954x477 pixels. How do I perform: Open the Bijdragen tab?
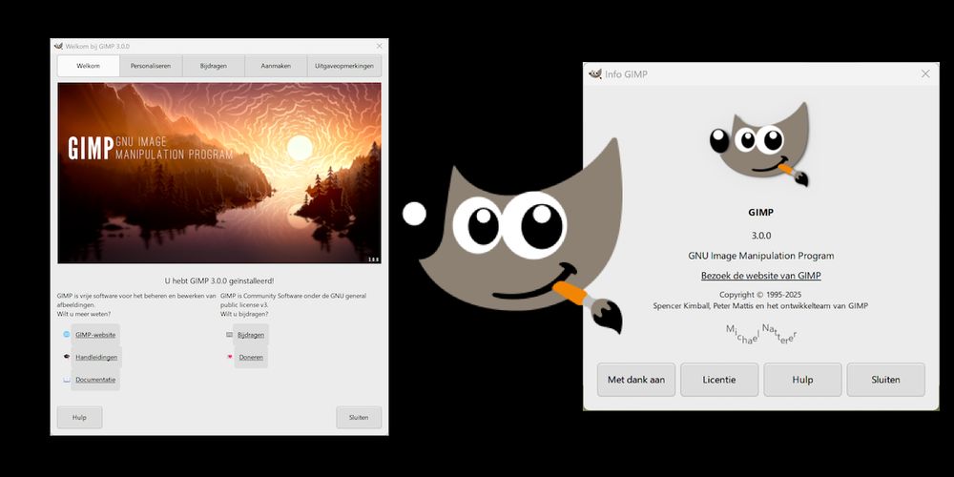(x=214, y=66)
